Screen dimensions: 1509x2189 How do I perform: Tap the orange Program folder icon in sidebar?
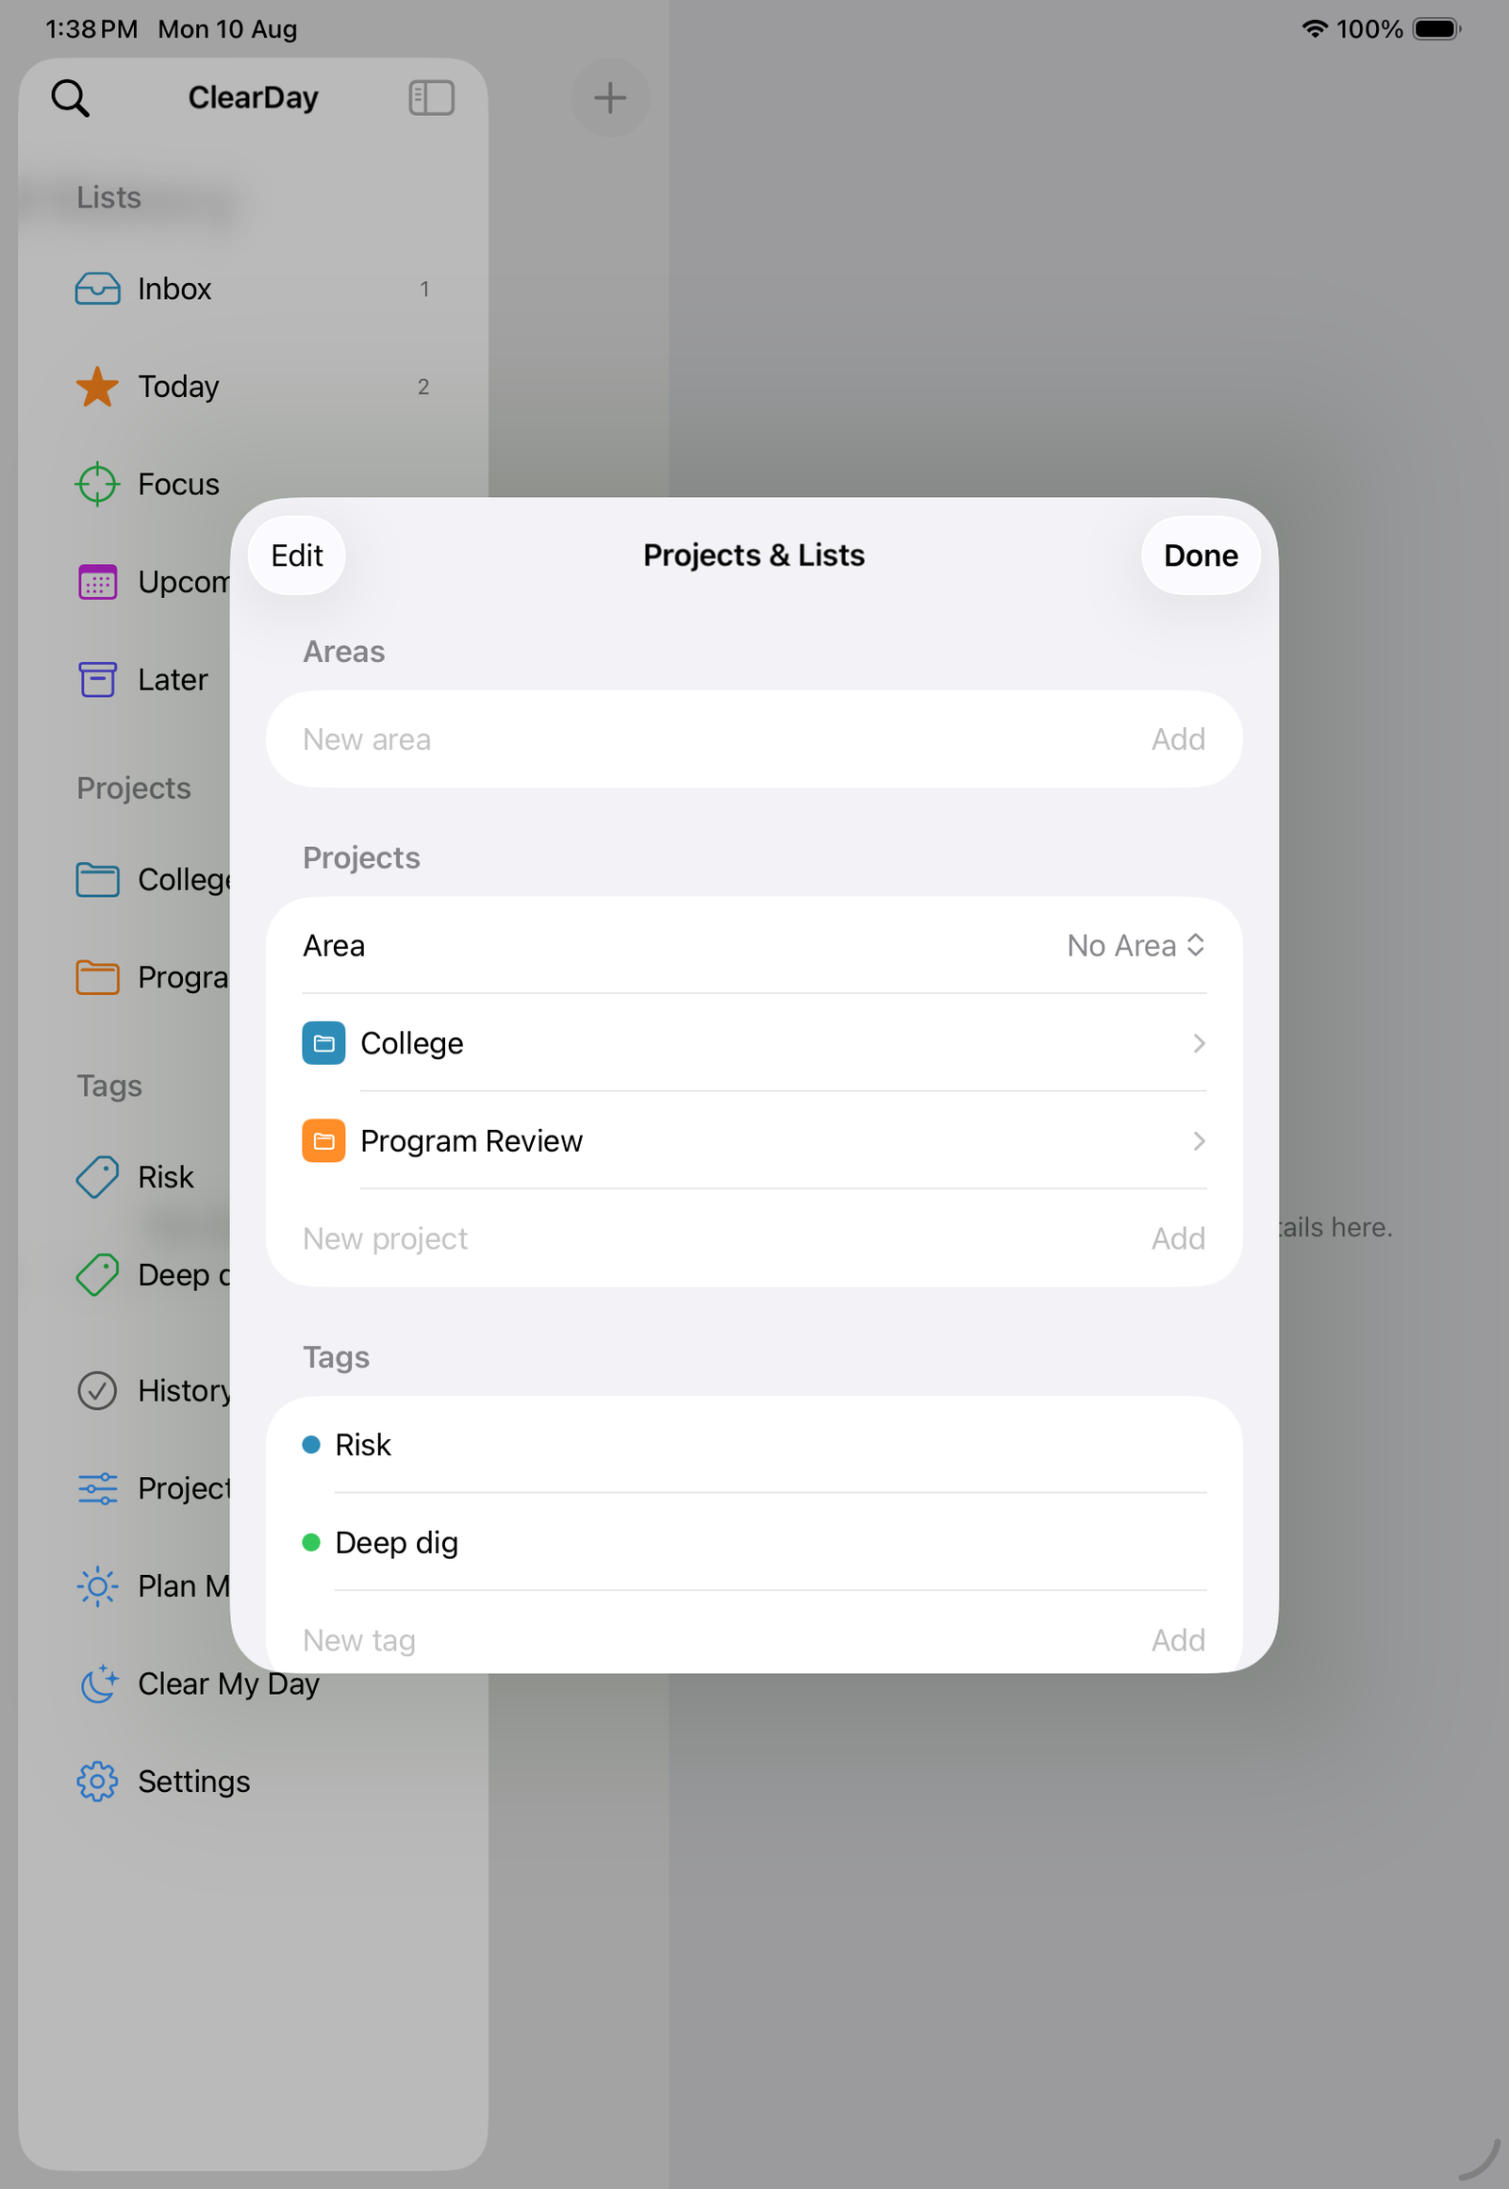coord(97,977)
